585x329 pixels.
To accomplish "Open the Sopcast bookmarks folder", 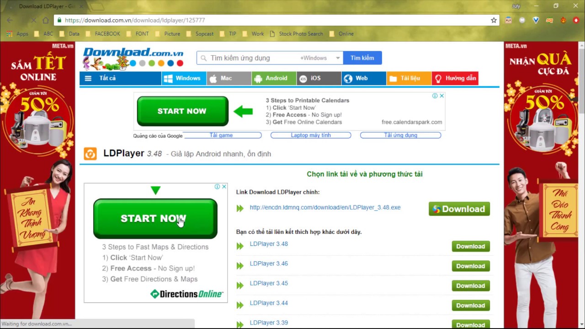I will click(x=200, y=34).
